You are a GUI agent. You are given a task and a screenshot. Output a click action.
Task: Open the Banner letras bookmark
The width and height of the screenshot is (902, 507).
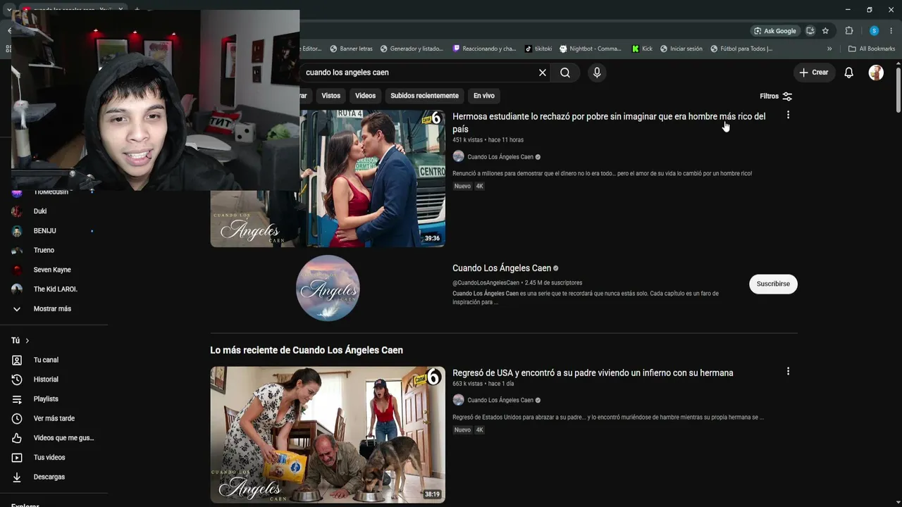[351, 49]
